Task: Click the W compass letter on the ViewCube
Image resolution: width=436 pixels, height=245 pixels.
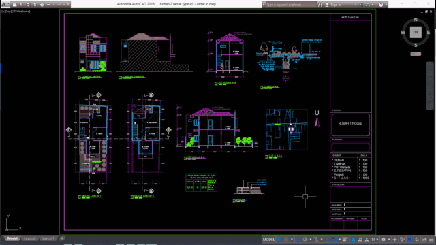Action: 403,33
